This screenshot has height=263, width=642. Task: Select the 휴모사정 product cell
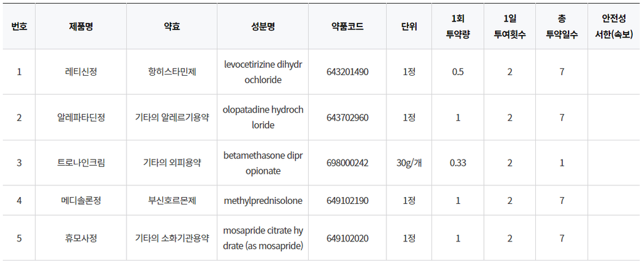(81, 238)
